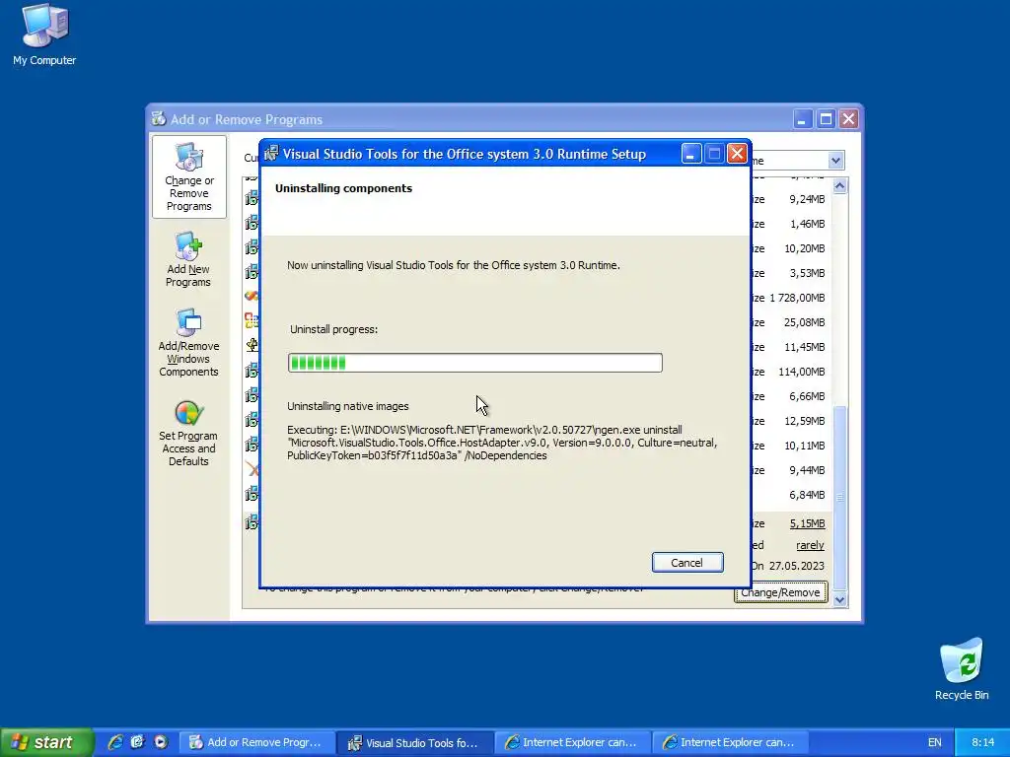Minimize the Runtime Setup dialog
The width and height of the screenshot is (1010, 757).
pyautogui.click(x=691, y=153)
